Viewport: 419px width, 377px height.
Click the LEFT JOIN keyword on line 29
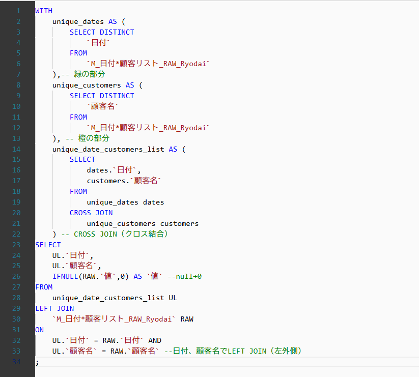[x=54, y=308]
